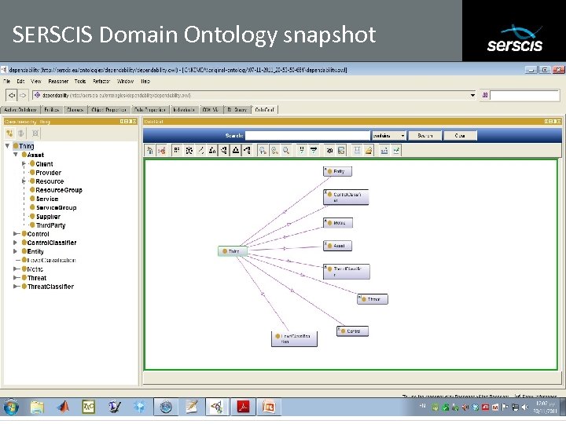566x424 pixels.
Task: Collapse the Thing node in class tree
Action: pos(7,146)
